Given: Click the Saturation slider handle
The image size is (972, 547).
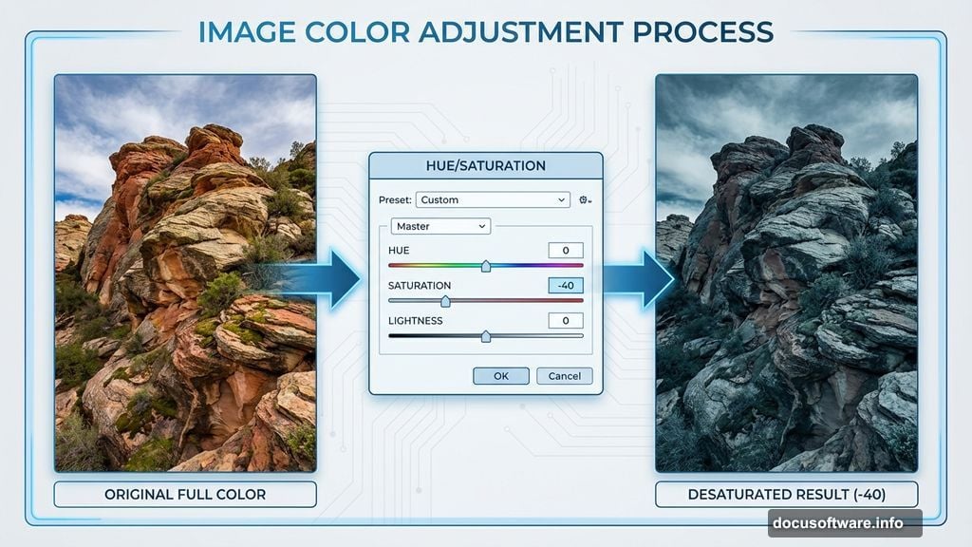Looking at the screenshot, I should pos(446,300).
